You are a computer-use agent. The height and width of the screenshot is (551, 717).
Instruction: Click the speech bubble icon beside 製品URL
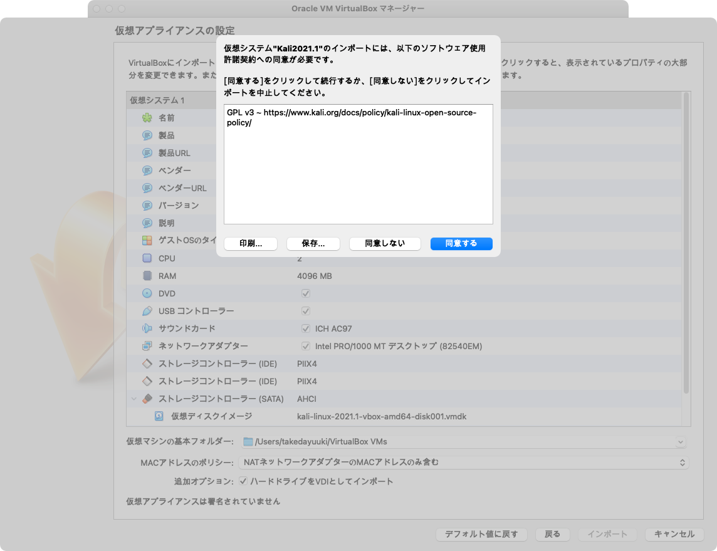147,153
